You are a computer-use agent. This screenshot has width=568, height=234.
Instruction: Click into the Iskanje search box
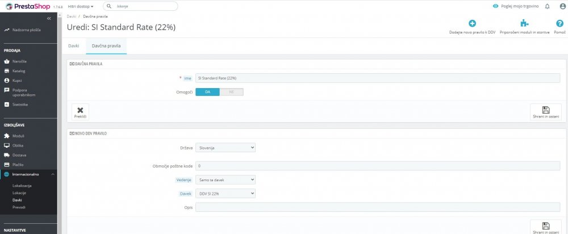pyautogui.click(x=140, y=6)
